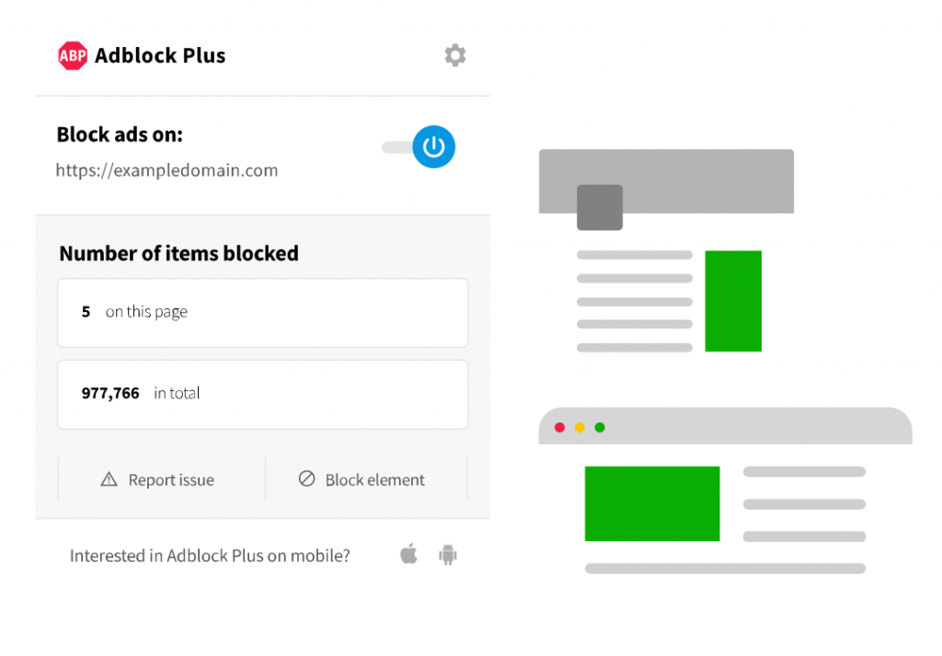Select the Android robot icon for mobile app

click(447, 556)
